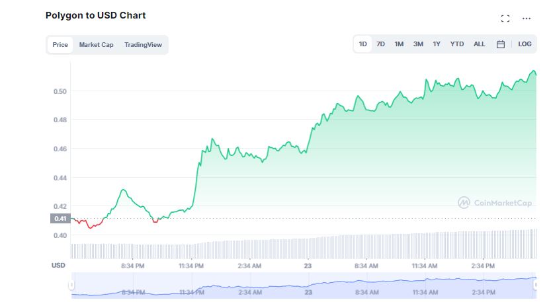Switch to the TradingView tab
The height and width of the screenshot is (302, 553).
143,45
